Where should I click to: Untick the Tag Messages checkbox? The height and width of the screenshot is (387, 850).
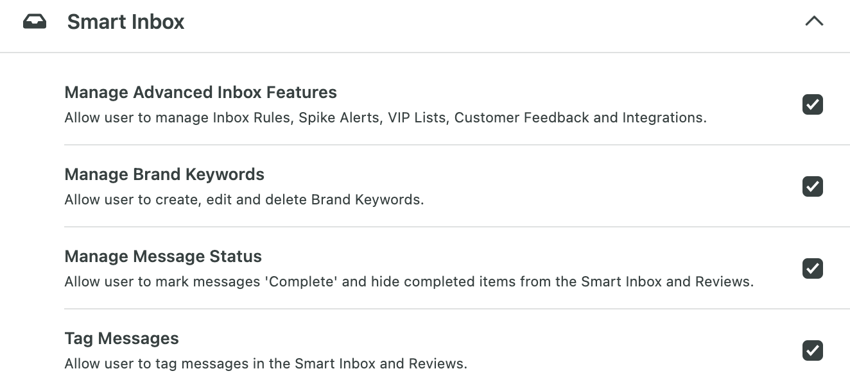pyautogui.click(x=813, y=350)
